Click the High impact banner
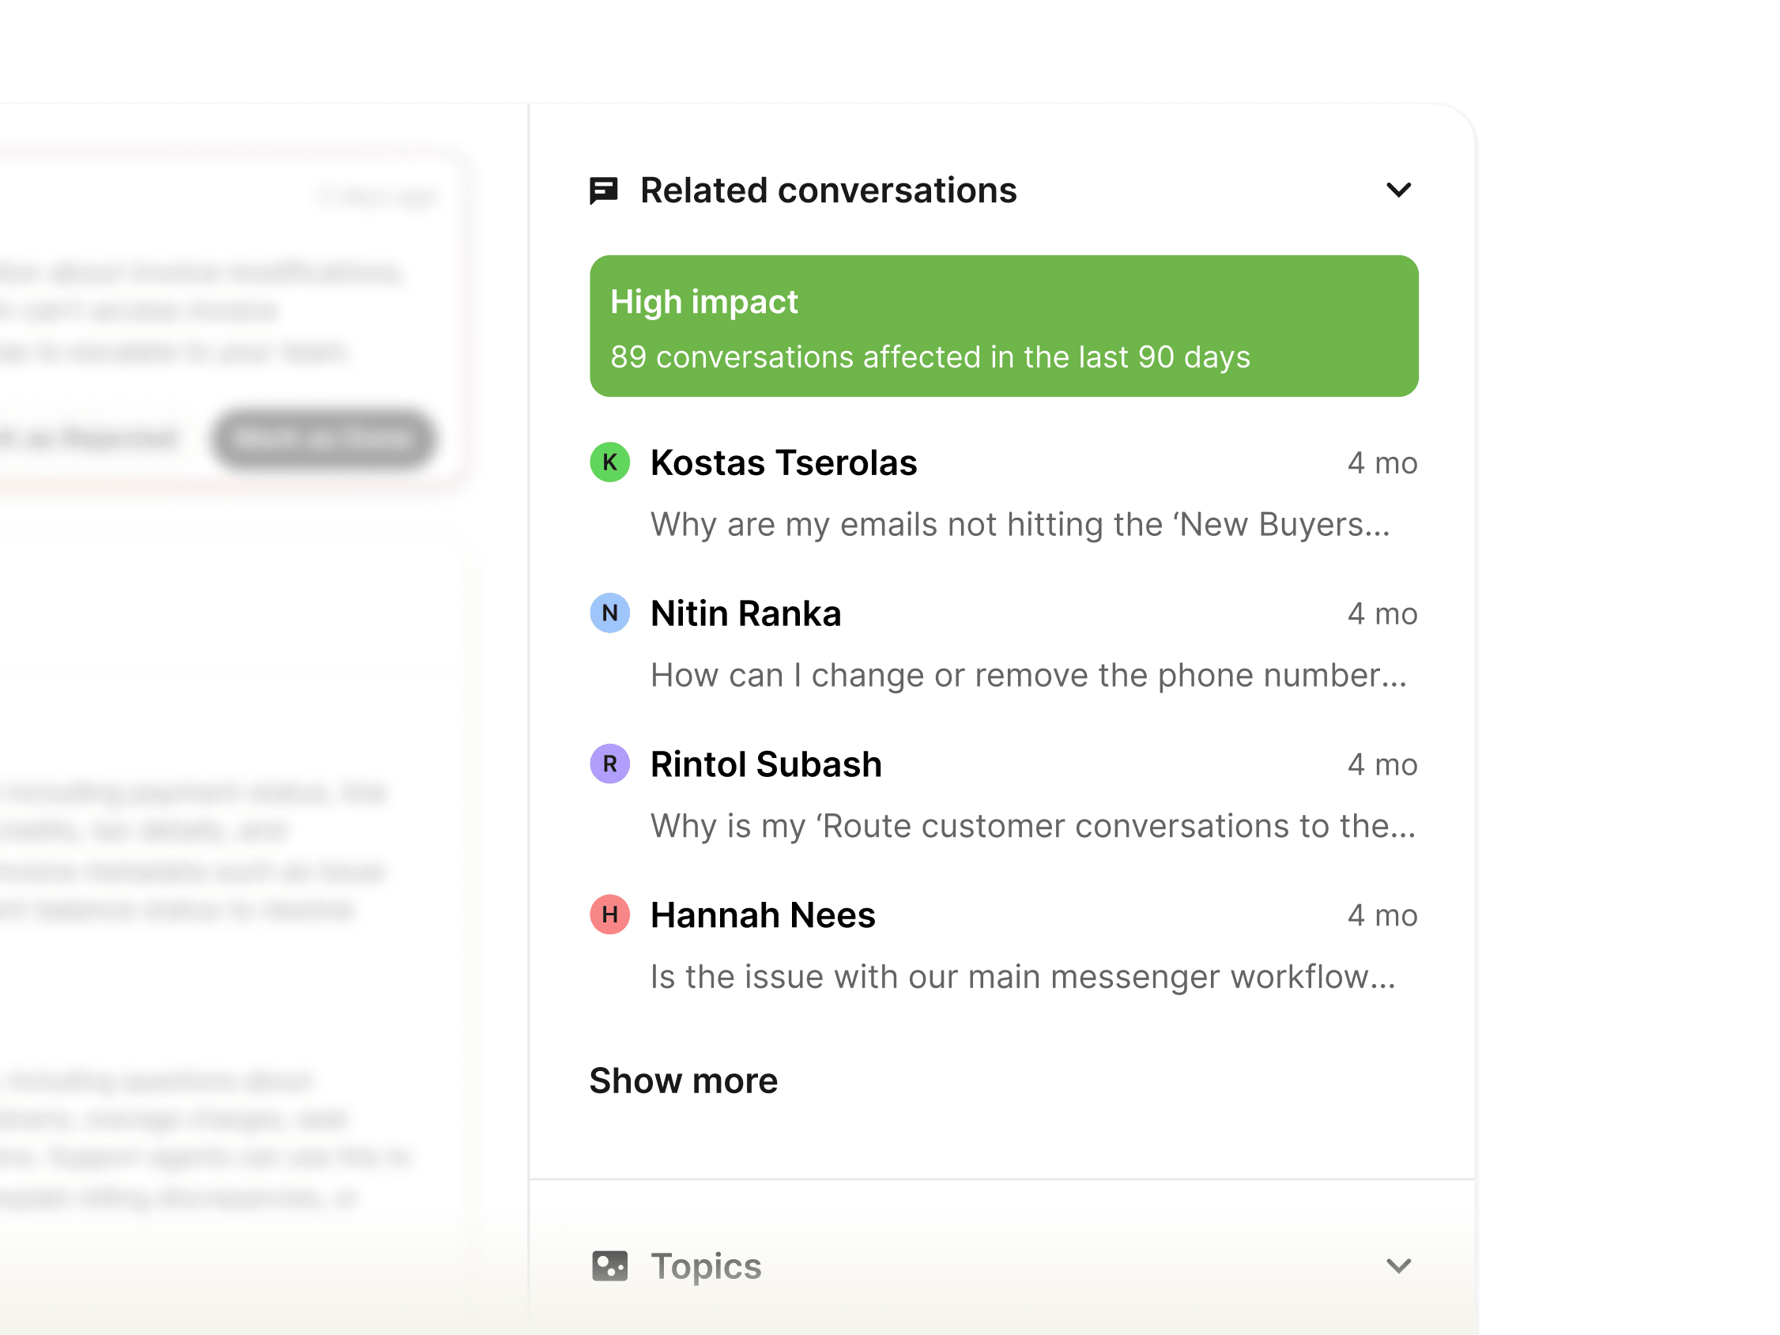The width and height of the screenshot is (1780, 1335). coord(1004,326)
